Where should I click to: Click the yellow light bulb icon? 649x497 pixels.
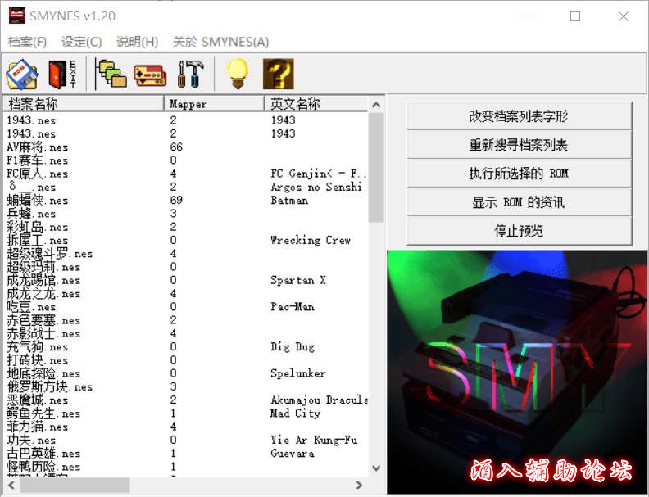click(237, 75)
